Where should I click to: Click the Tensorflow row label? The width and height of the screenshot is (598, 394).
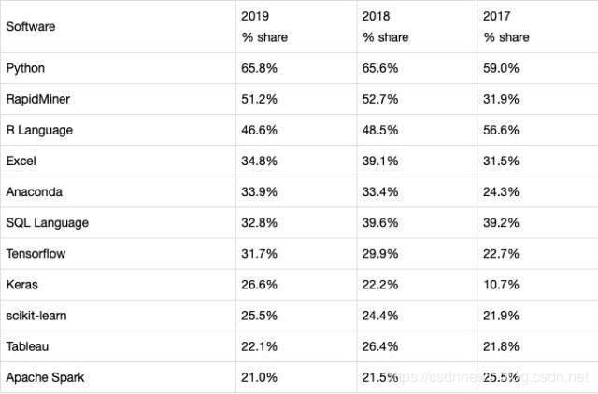point(36,254)
